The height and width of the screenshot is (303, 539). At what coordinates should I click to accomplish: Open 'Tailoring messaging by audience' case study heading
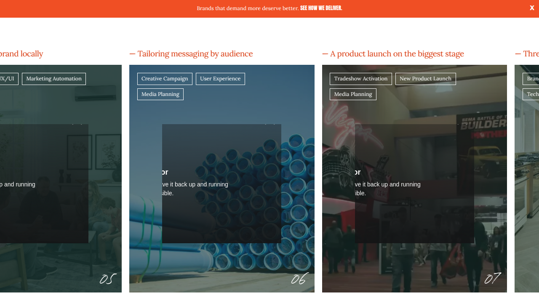pyautogui.click(x=191, y=54)
